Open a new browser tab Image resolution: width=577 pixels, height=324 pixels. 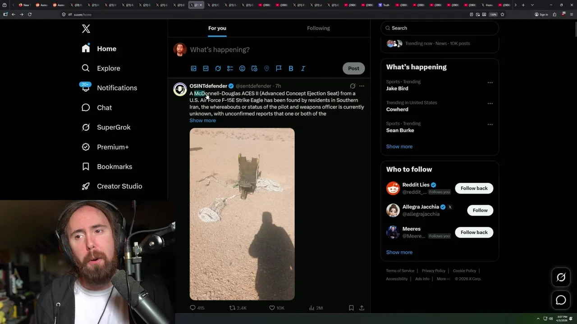click(x=523, y=5)
